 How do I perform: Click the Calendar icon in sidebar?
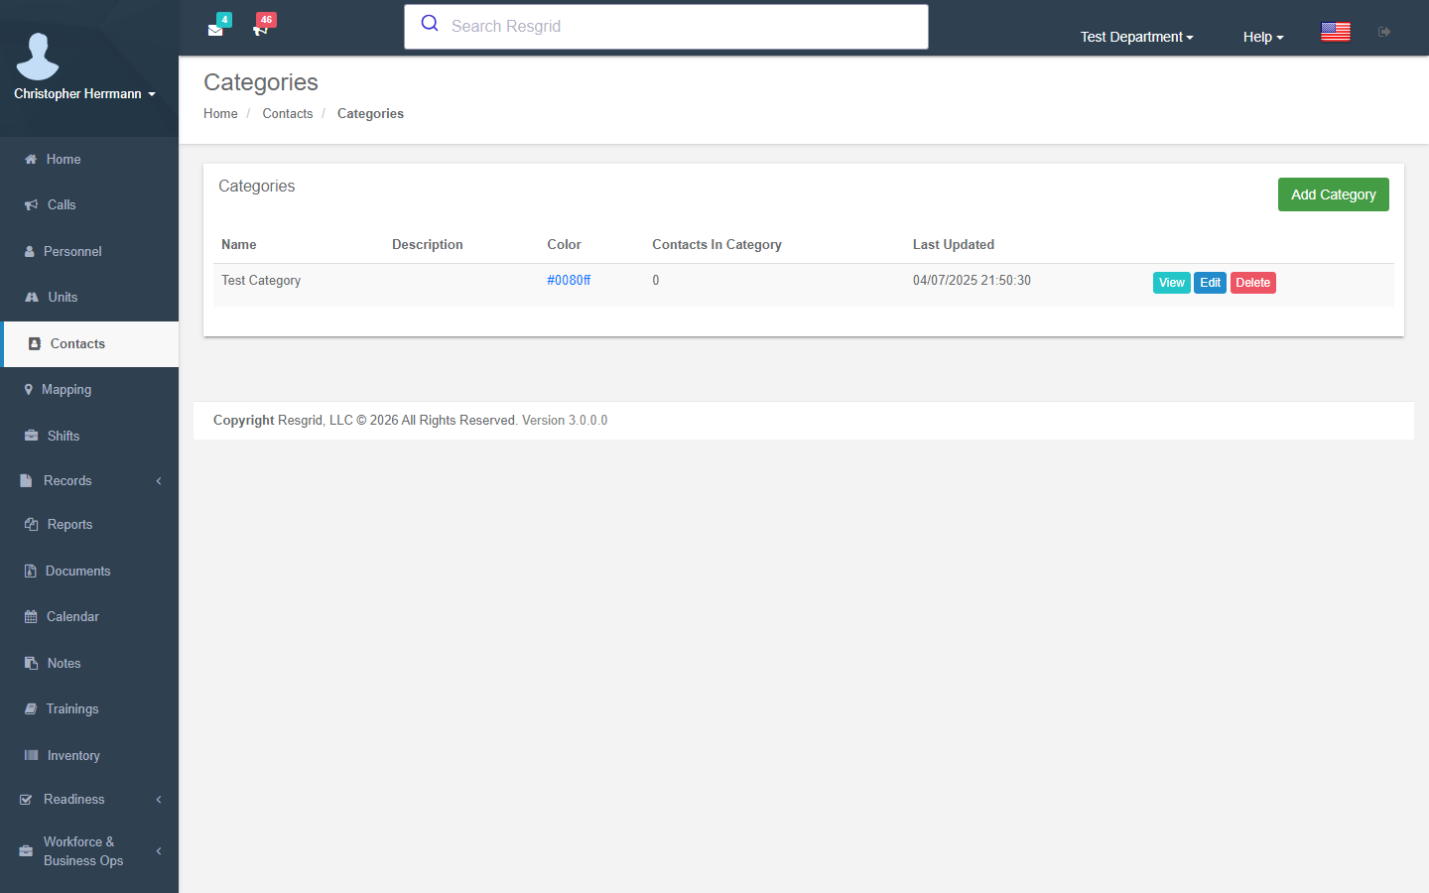(x=31, y=617)
